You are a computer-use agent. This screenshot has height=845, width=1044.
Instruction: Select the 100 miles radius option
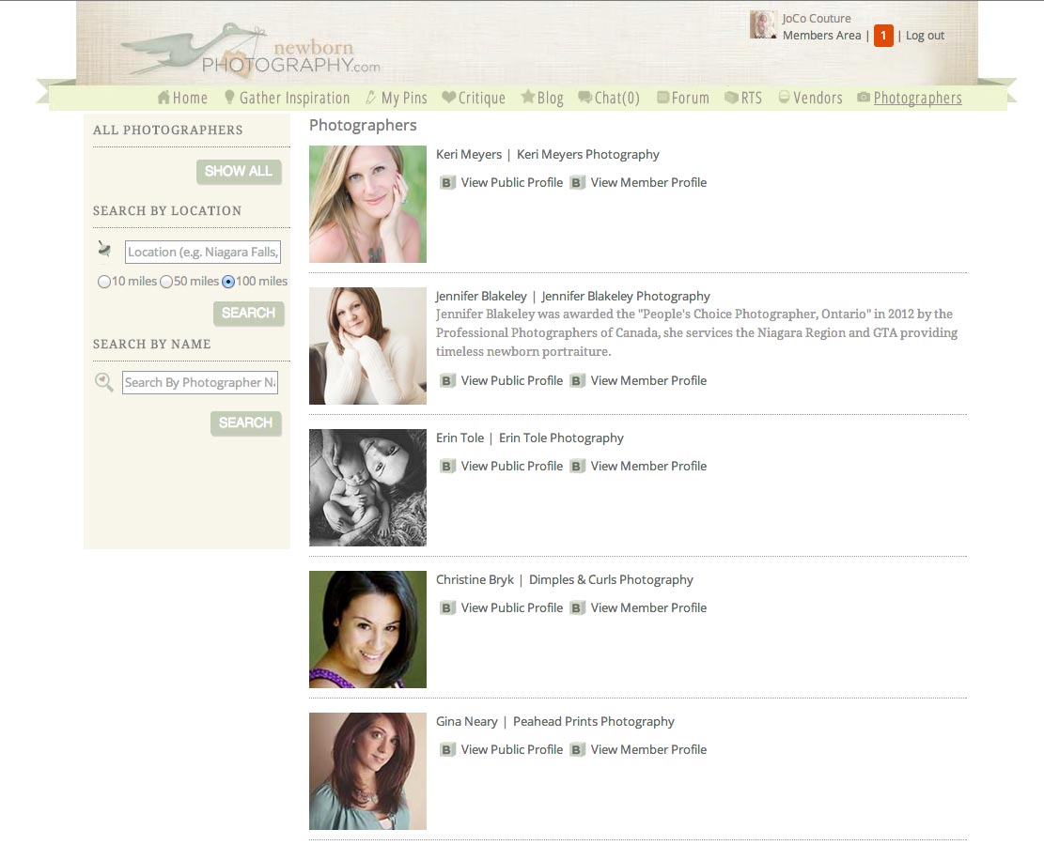pos(228,282)
